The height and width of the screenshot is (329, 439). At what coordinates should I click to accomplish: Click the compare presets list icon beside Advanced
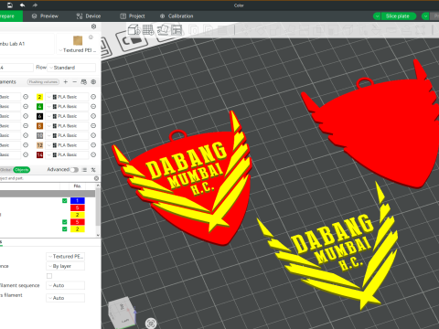(84, 170)
